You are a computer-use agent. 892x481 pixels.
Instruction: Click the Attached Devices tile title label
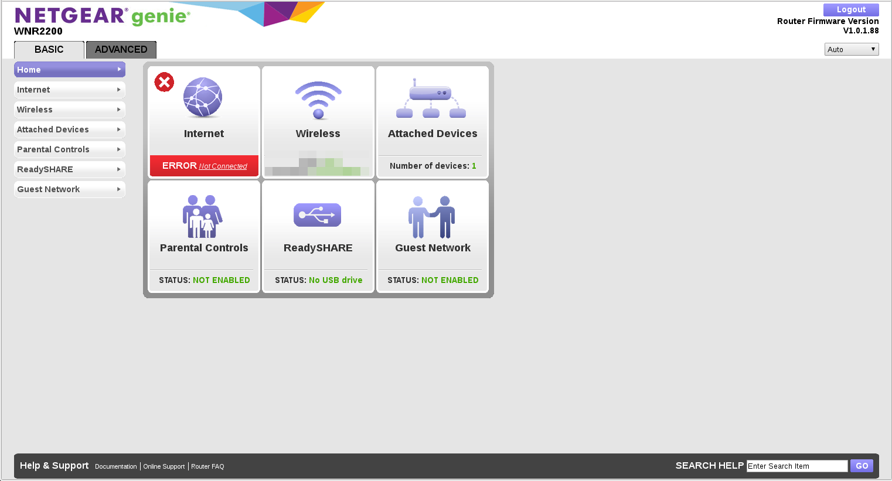(433, 134)
